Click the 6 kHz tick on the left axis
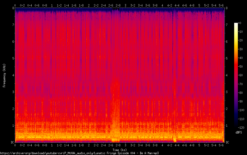This screenshot has height=155, width=247. [12, 42]
